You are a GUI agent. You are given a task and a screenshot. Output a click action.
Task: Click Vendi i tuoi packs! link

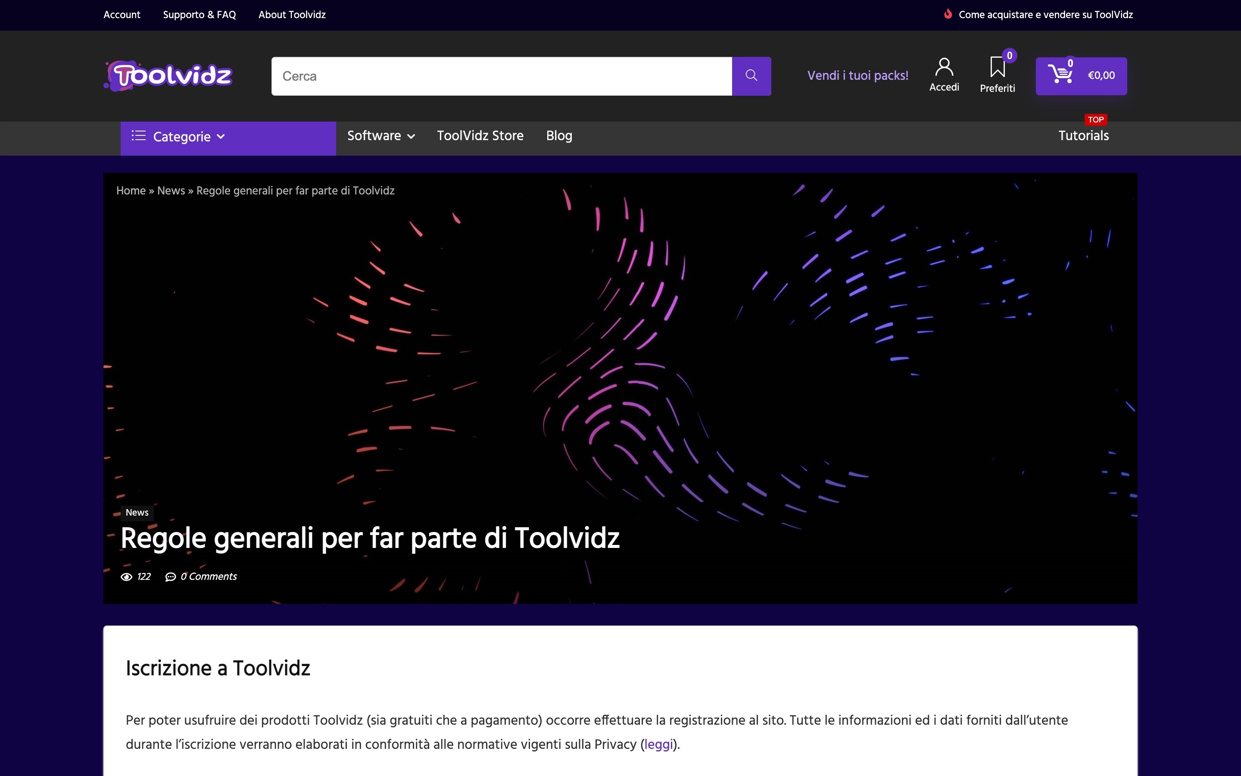point(857,75)
